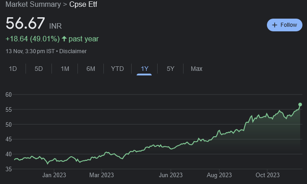Show the 1M chart range
Screen dimensions: 307x184
tap(65, 69)
